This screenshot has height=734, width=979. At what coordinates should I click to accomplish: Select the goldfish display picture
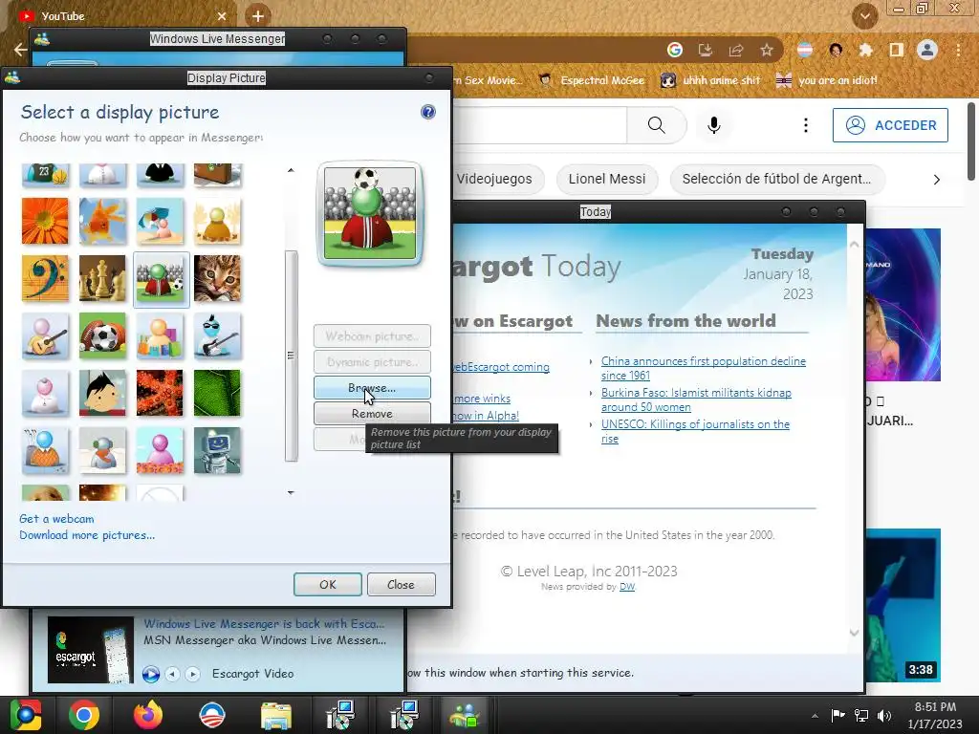pyautogui.click(x=102, y=221)
